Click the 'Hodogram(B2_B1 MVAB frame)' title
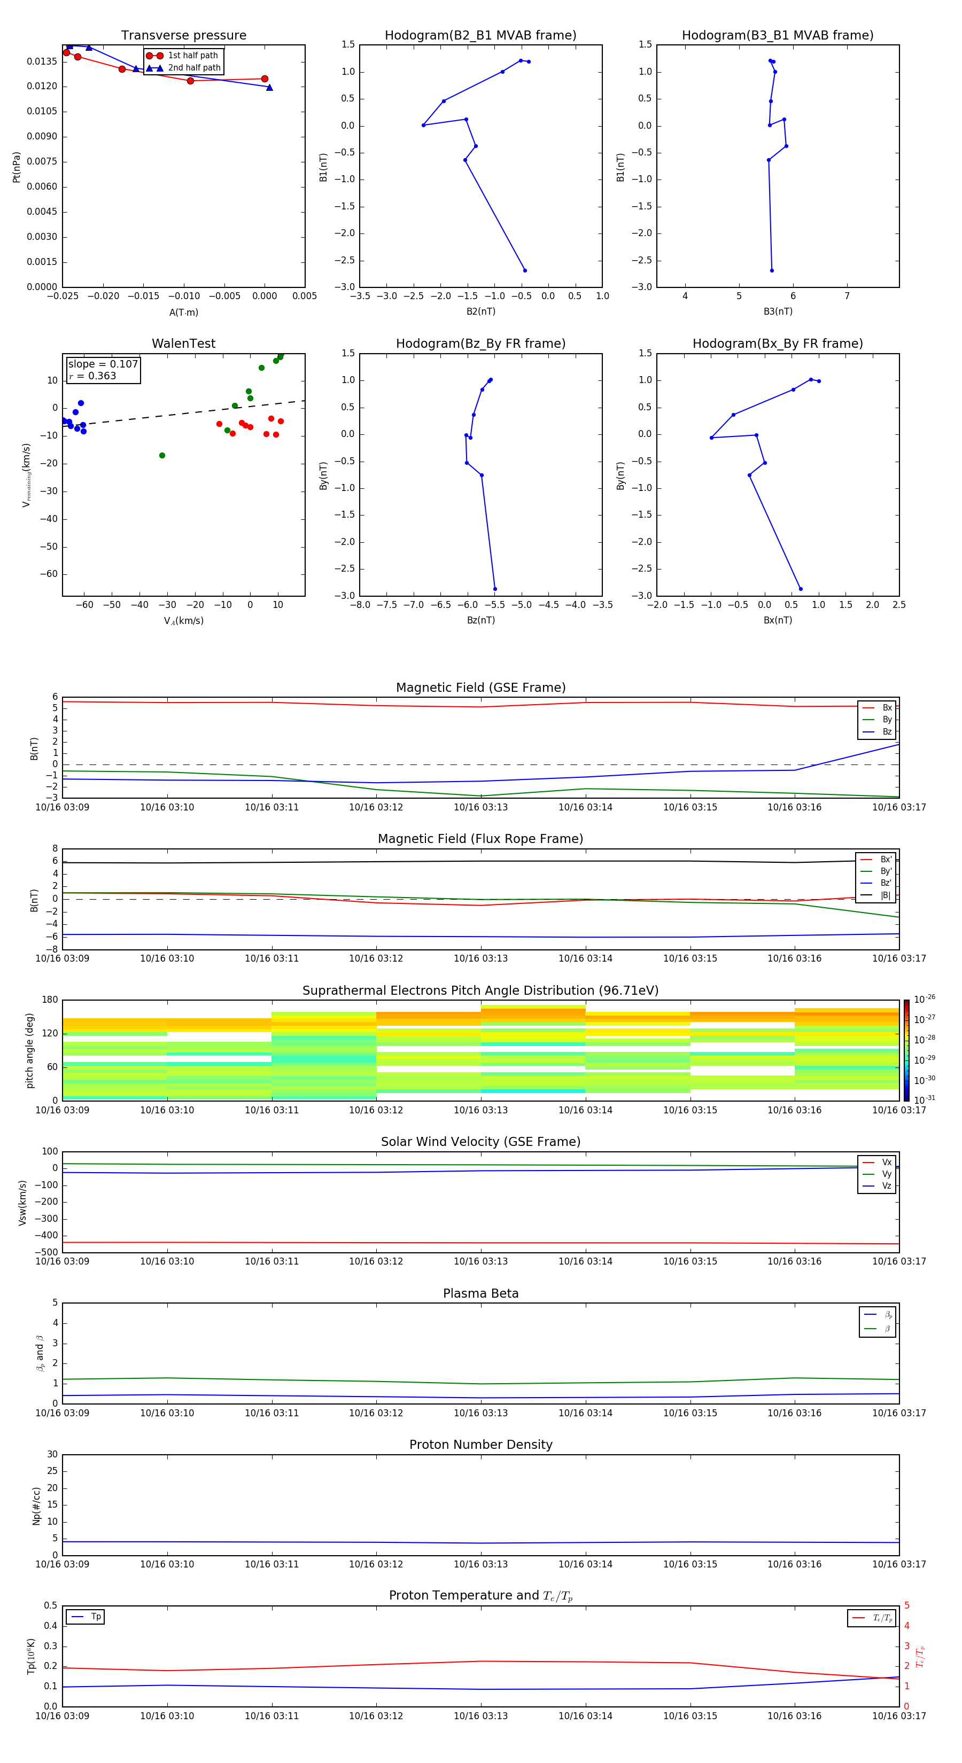Image resolution: width=962 pixels, height=1763 pixels. point(480,36)
